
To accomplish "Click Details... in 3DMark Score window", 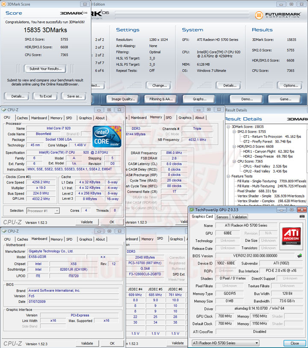I will [18, 96].
